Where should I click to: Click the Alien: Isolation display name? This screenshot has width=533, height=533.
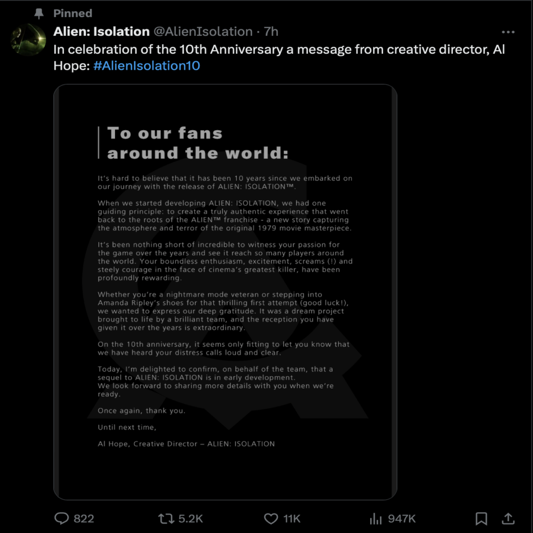tap(101, 32)
